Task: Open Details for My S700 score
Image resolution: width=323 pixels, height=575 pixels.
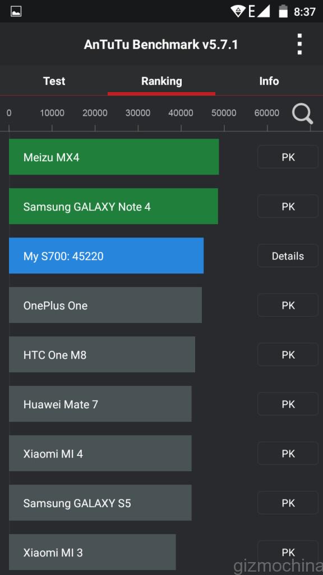Action: [288, 255]
